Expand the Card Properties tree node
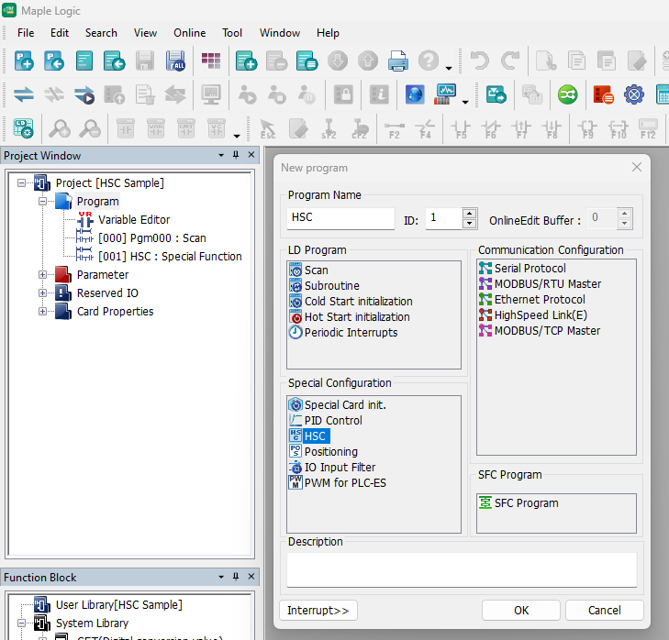 click(42, 311)
